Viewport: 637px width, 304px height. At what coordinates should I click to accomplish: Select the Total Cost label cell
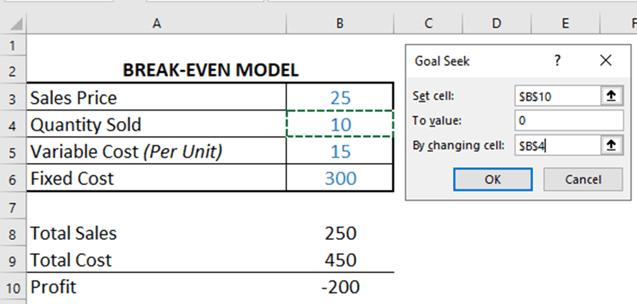coord(157,260)
